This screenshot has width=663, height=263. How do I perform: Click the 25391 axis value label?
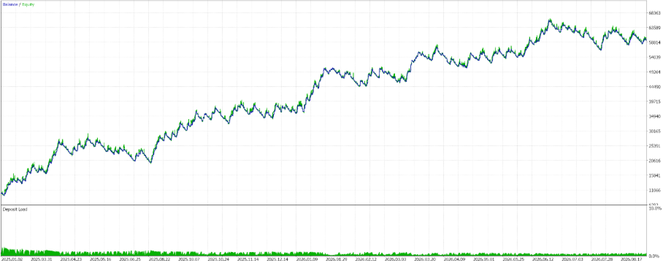point(654,146)
